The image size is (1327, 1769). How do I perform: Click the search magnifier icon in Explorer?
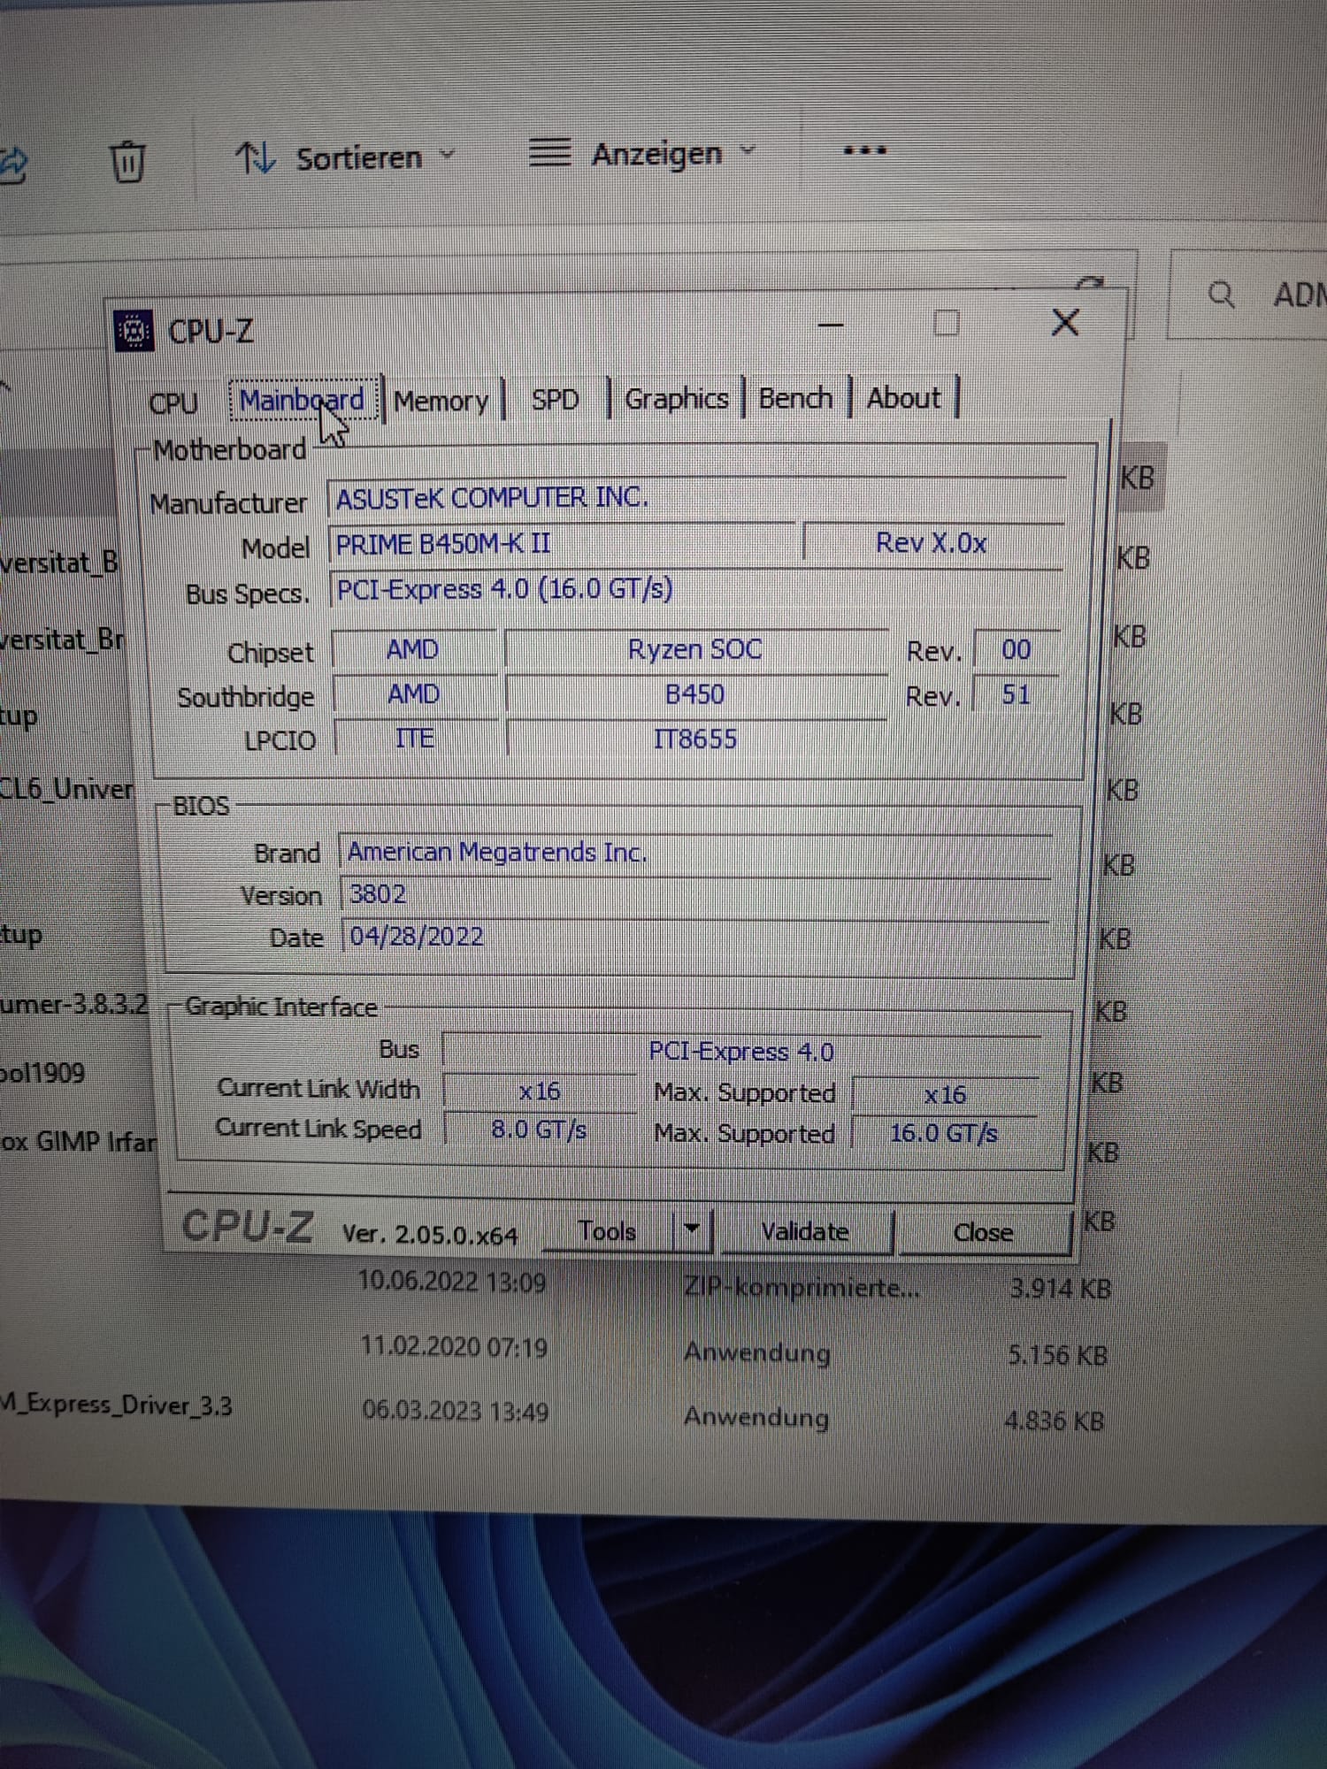[1221, 295]
